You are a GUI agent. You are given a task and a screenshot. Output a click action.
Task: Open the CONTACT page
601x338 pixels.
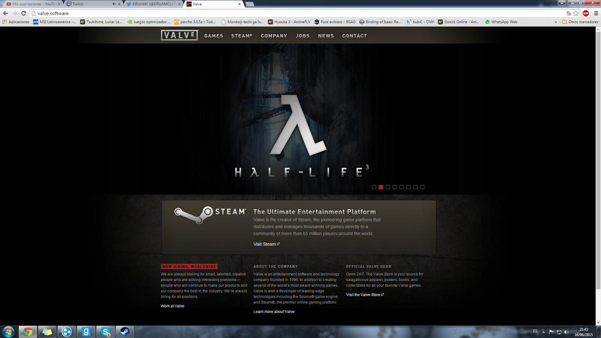[355, 36]
